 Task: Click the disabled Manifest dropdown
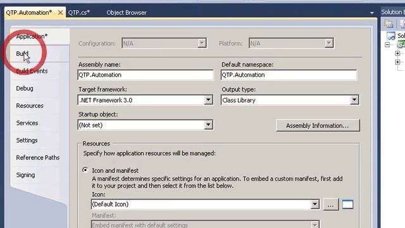click(205, 224)
